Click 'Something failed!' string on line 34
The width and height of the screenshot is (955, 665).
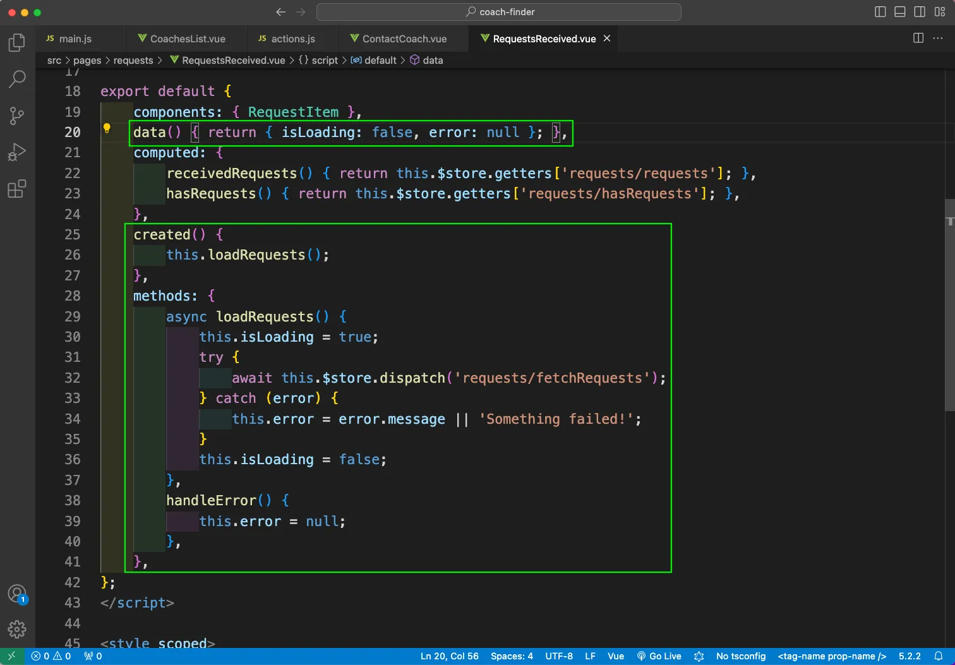[556, 419]
